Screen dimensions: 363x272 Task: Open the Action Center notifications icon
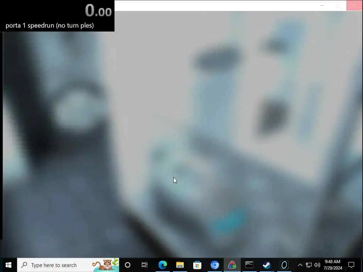[x=351, y=265]
